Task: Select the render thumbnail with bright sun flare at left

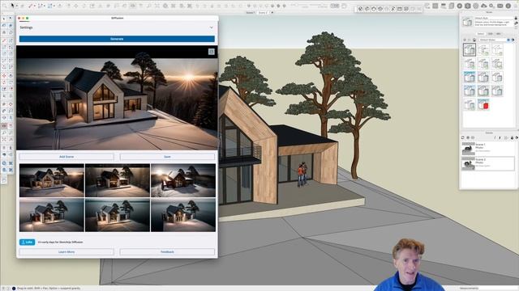Action: pos(183,180)
